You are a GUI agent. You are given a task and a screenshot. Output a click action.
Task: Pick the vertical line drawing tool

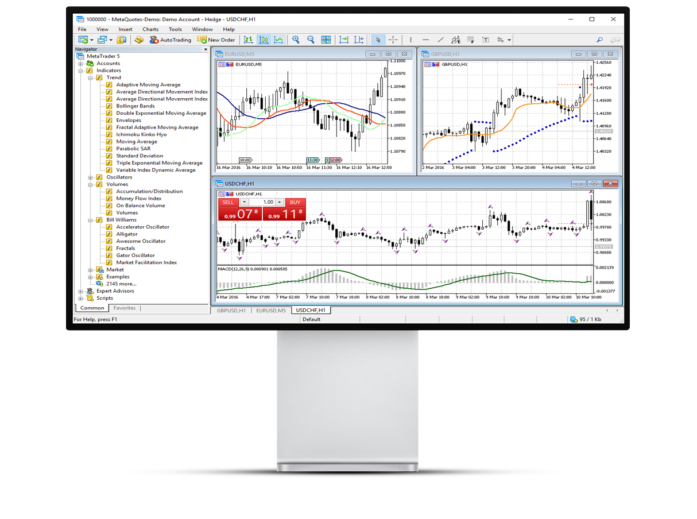[x=411, y=40]
